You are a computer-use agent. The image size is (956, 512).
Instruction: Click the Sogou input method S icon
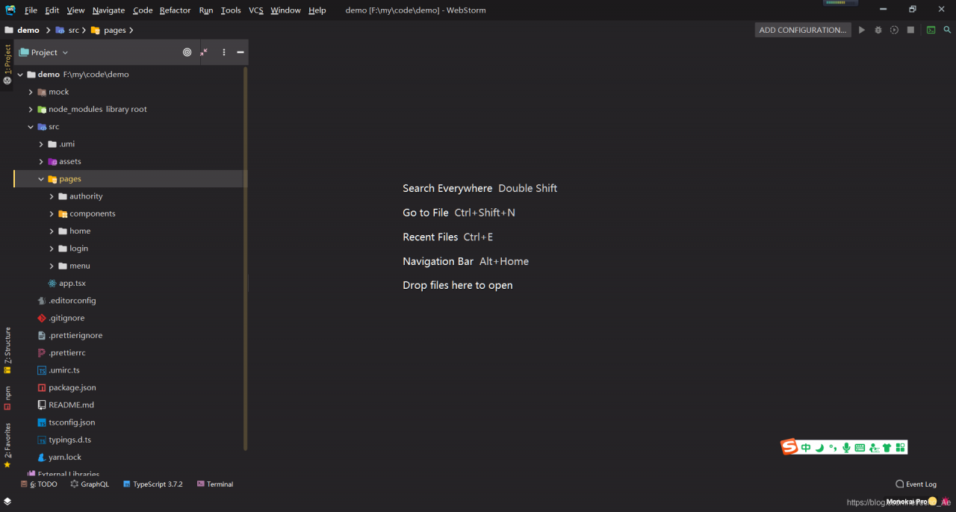tap(789, 447)
